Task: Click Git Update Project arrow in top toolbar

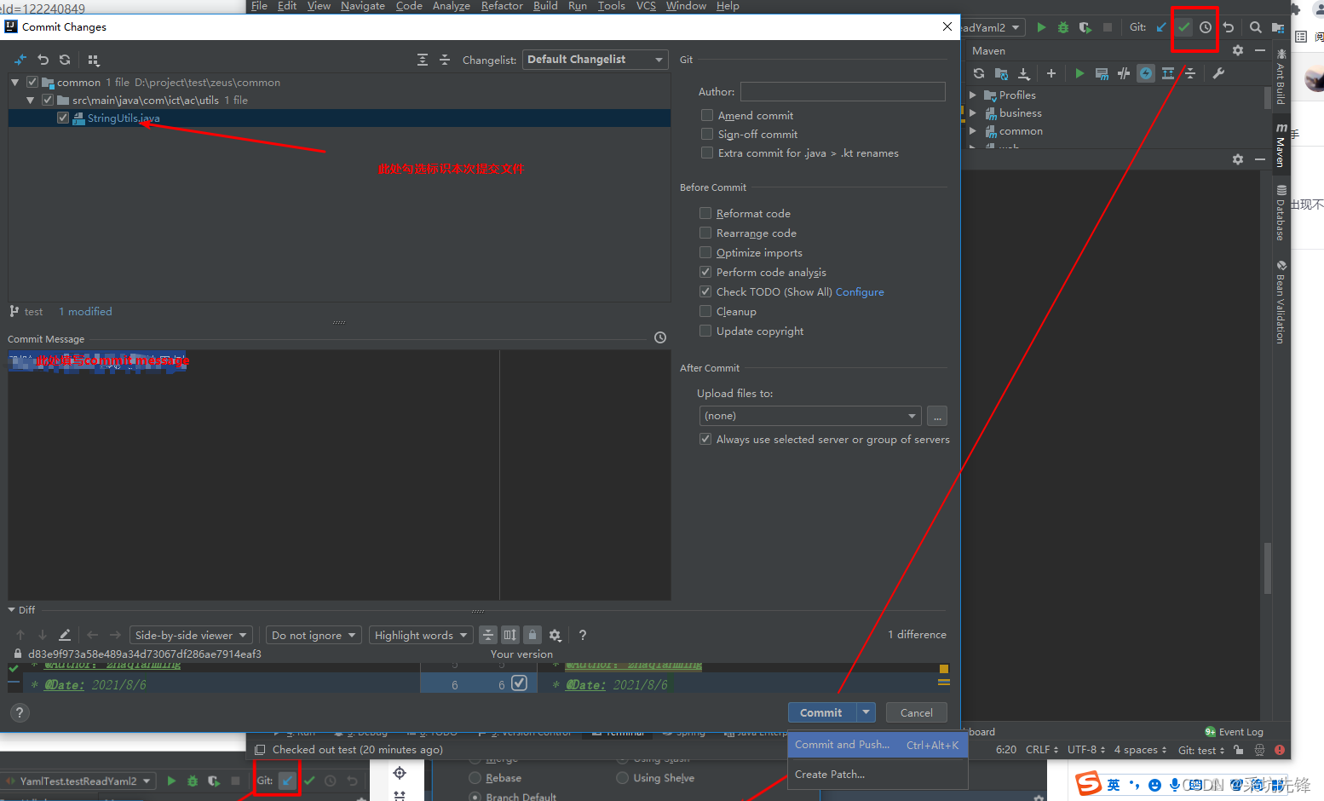Action: 1161,27
